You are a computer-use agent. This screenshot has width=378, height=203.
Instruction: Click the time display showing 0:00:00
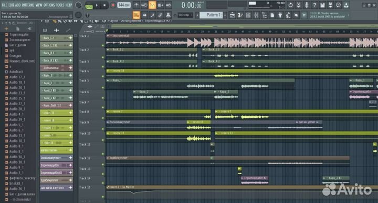pos(192,5)
